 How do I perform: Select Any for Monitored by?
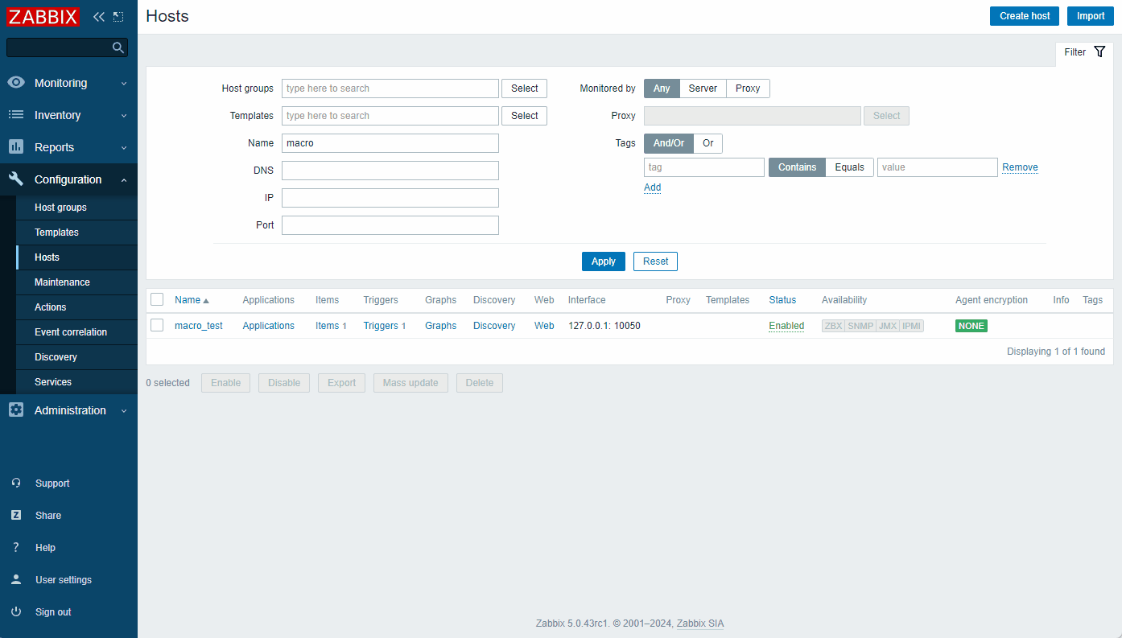(x=662, y=88)
